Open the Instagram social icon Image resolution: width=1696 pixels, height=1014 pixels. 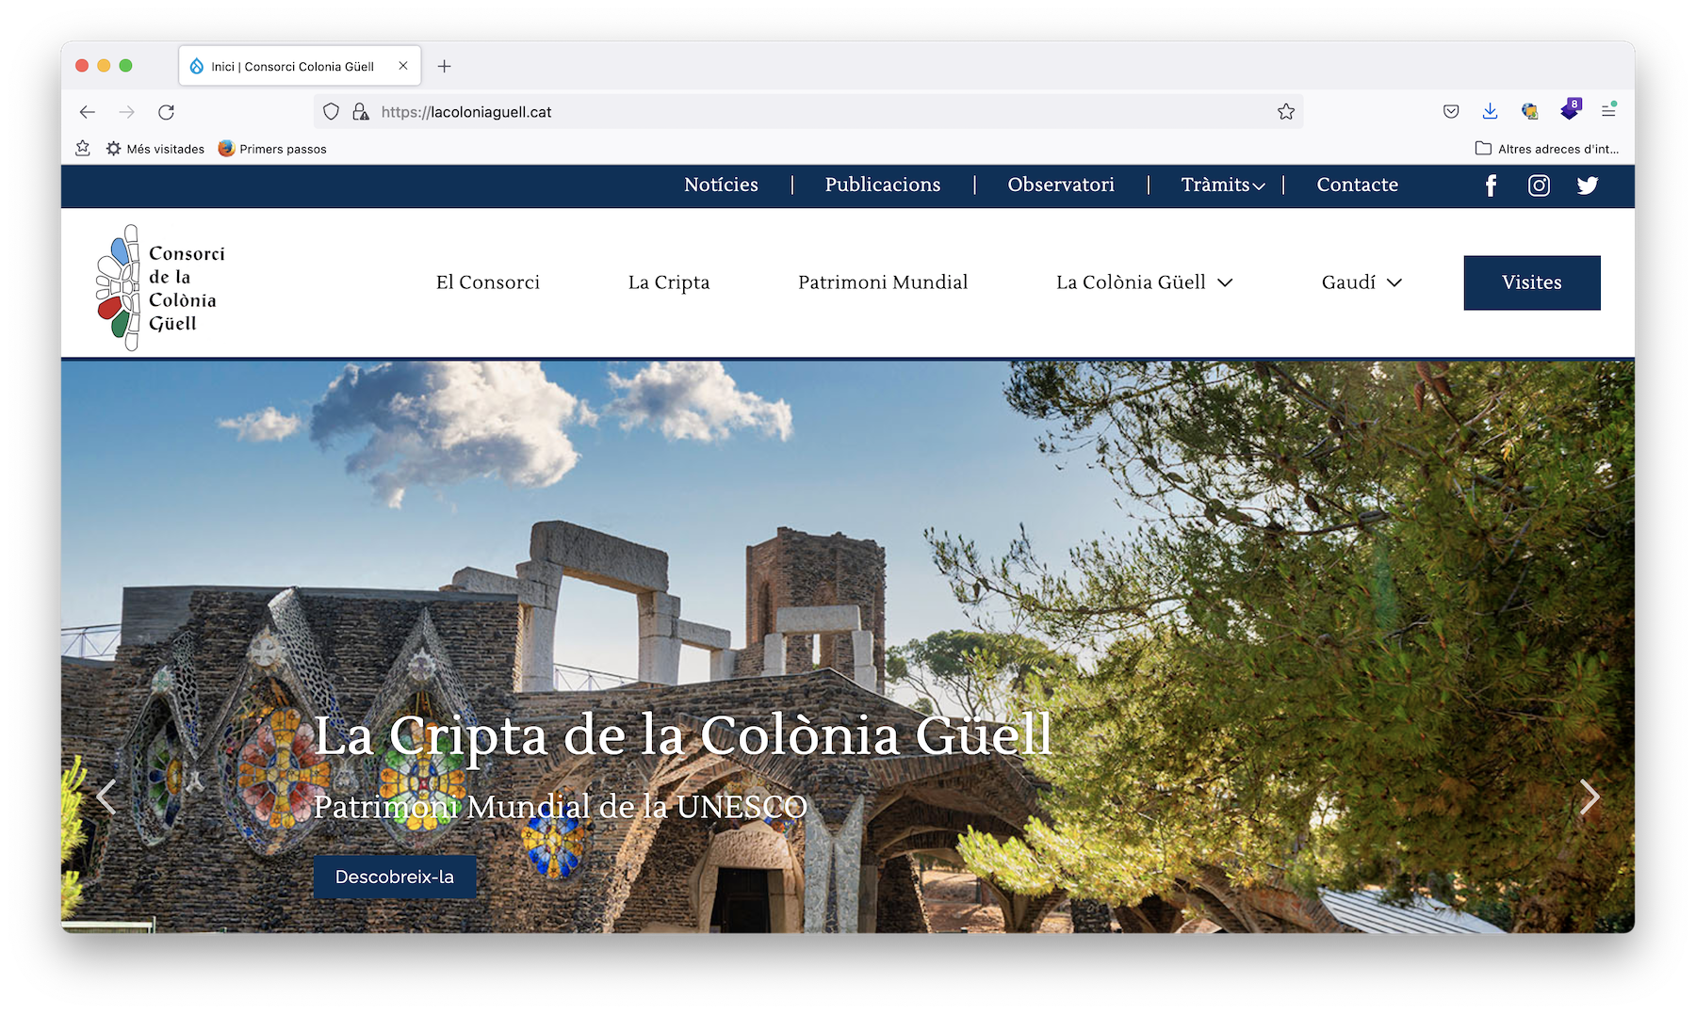1539,185
